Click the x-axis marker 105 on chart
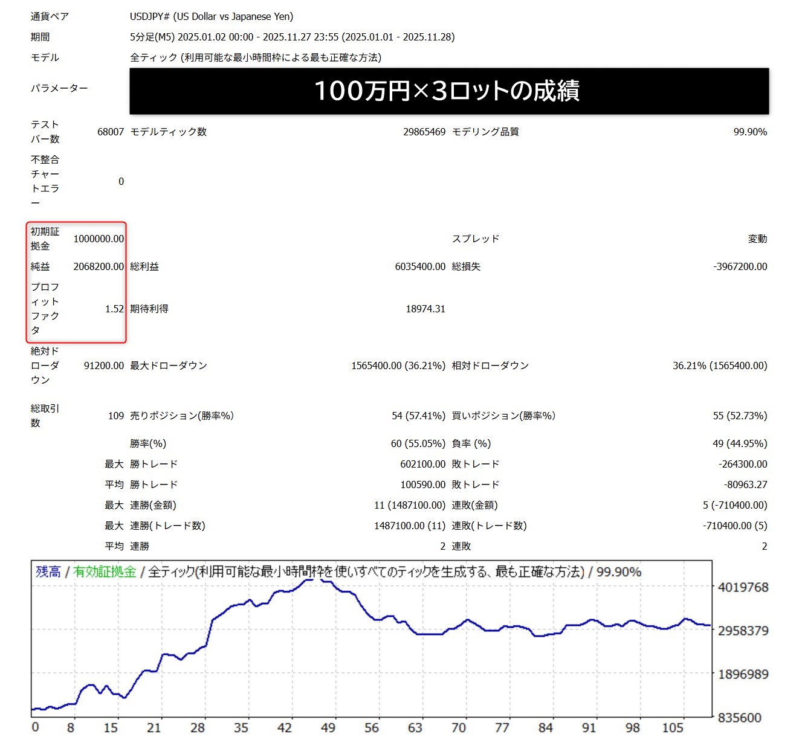Screen dimensions: 799x737 tap(672, 727)
